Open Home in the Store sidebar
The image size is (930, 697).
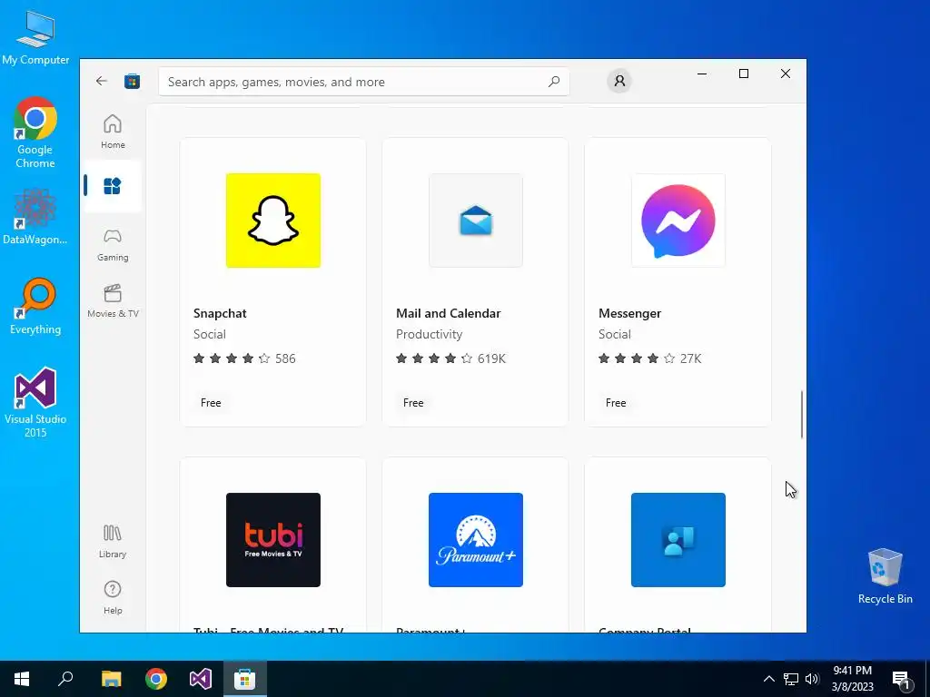tap(113, 132)
